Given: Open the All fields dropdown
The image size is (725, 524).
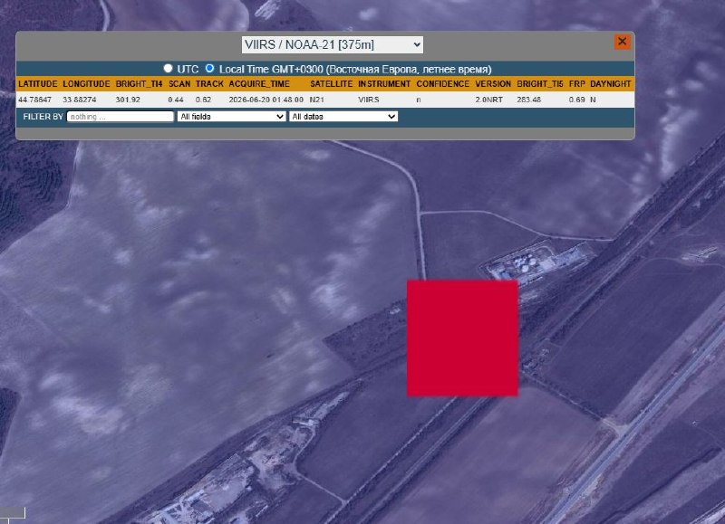Looking at the screenshot, I should (231, 117).
